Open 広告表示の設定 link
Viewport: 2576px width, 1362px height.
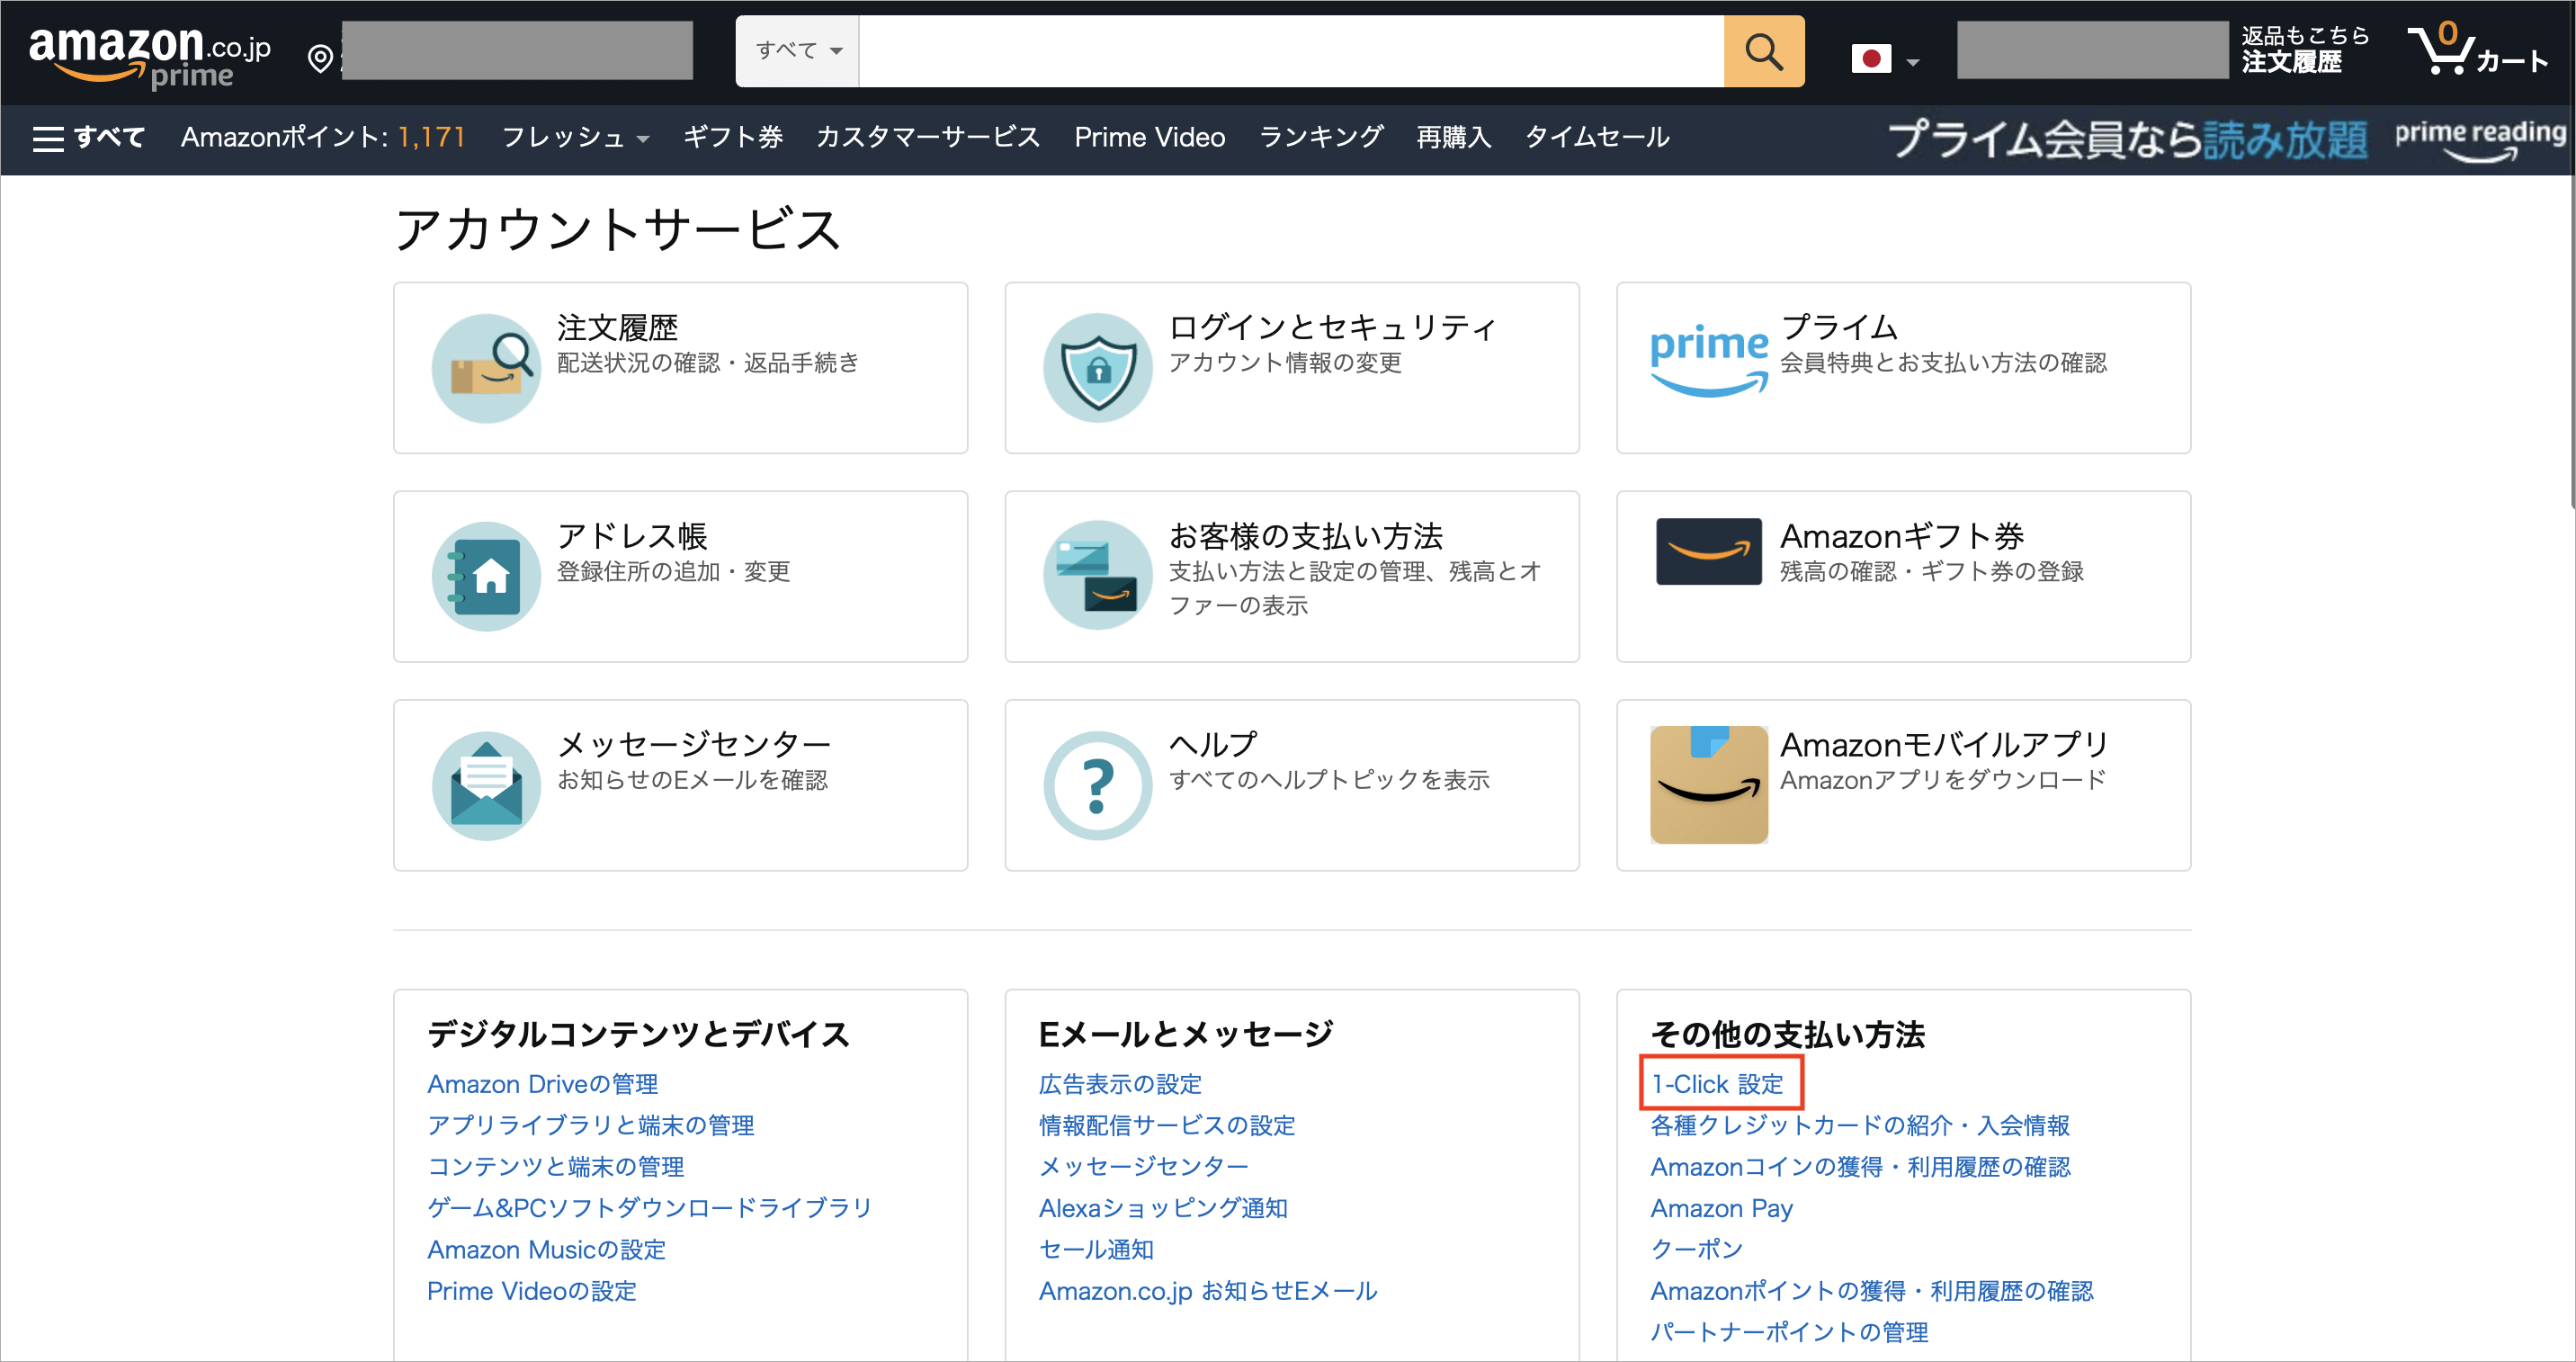(x=1120, y=1085)
